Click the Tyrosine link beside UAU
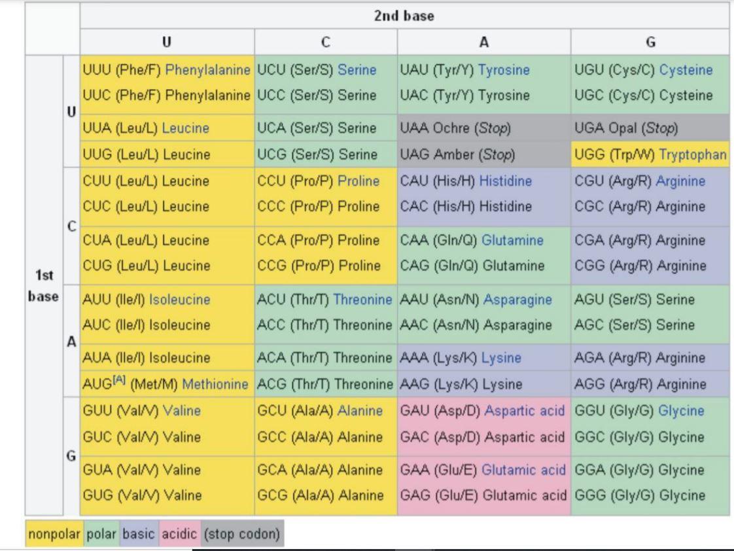Image resolution: width=734 pixels, height=551 pixels. [504, 70]
